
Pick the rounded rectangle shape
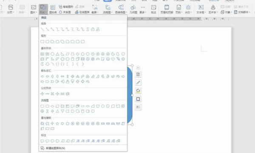[47, 42]
